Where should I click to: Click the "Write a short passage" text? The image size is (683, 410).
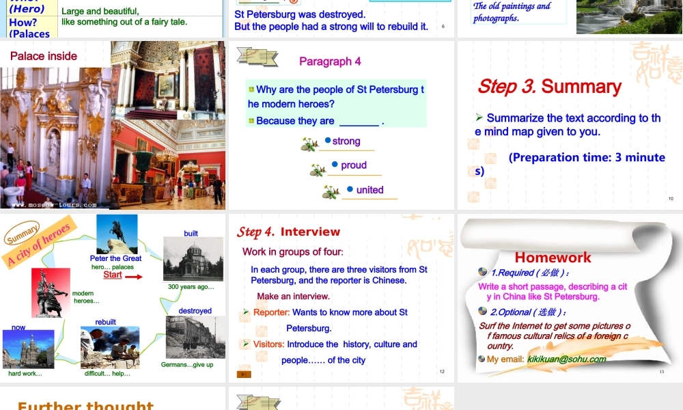pos(553,292)
